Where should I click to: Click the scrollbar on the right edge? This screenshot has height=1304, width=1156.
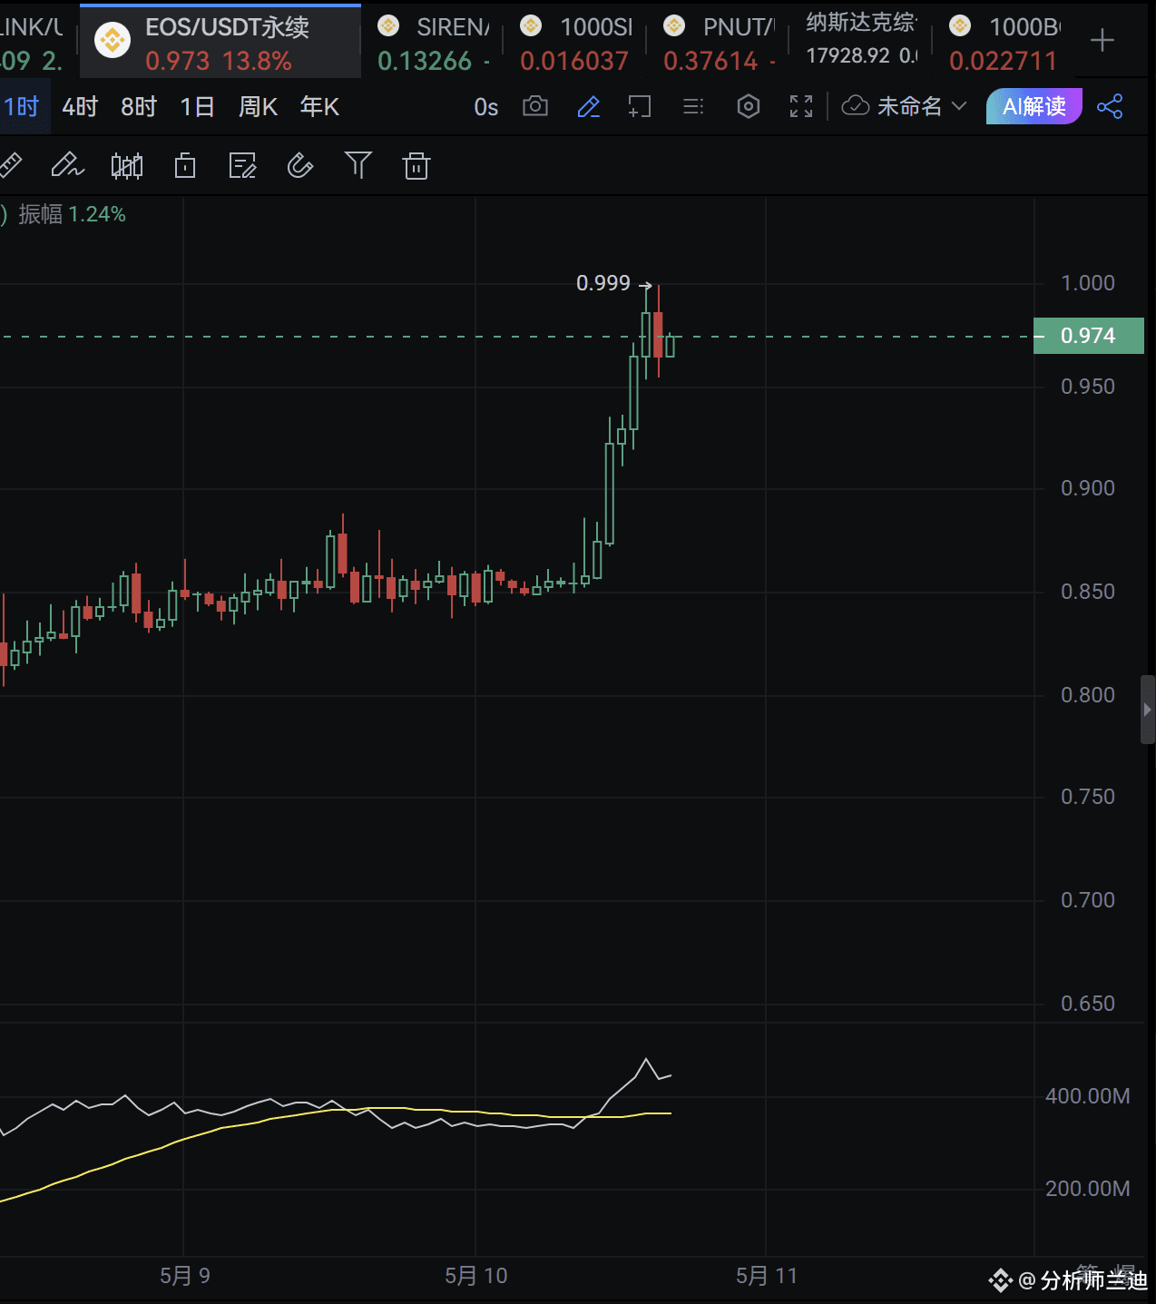[x=1146, y=710]
